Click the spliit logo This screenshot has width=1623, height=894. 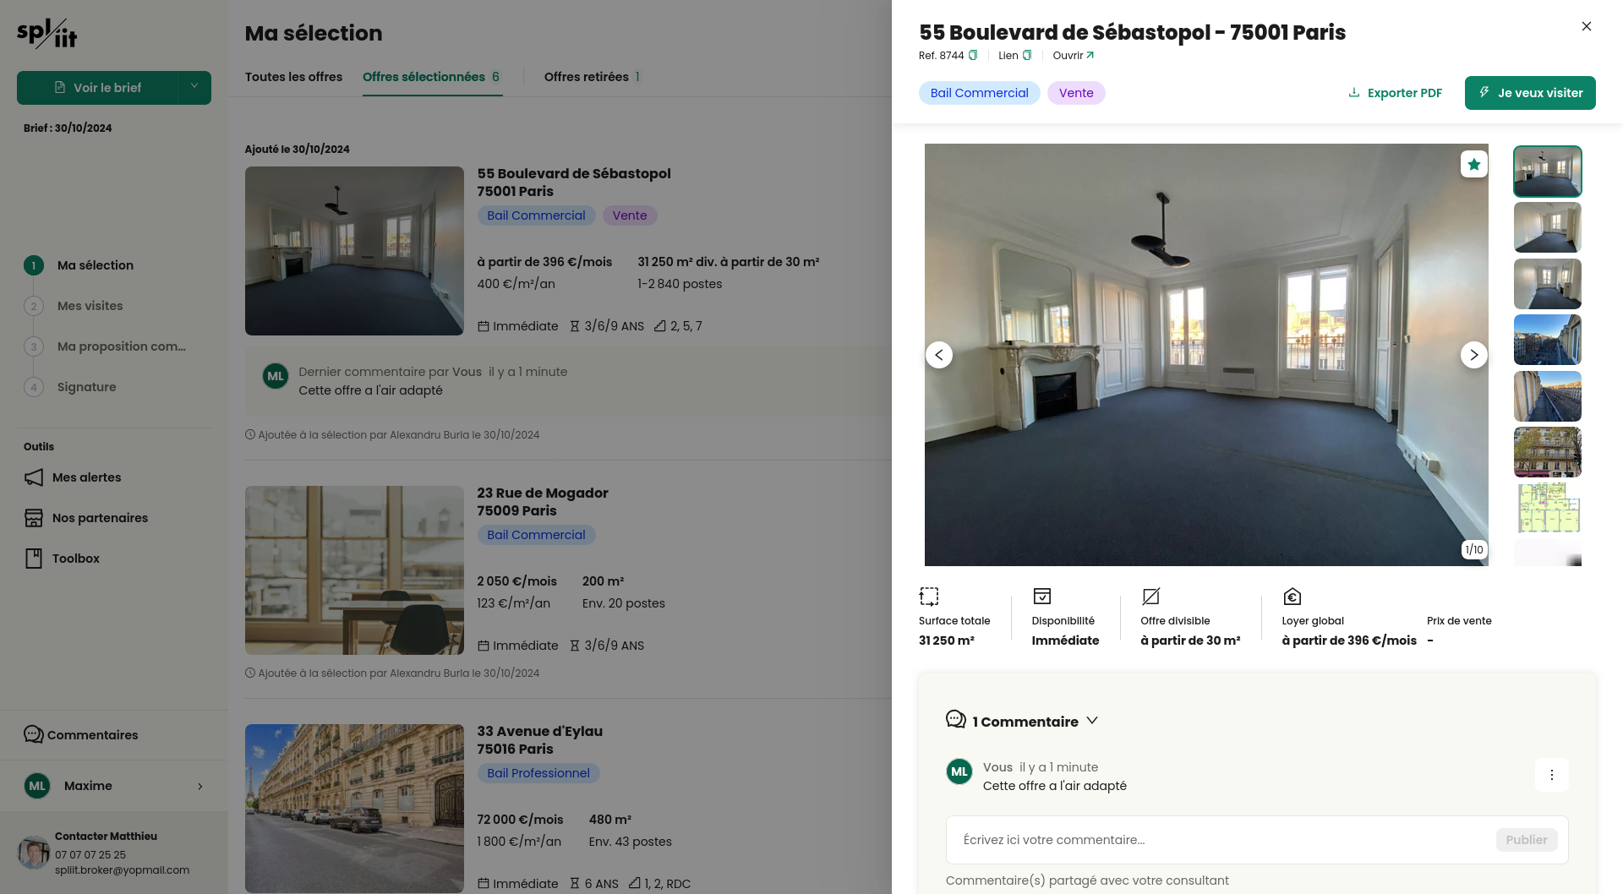tap(47, 33)
